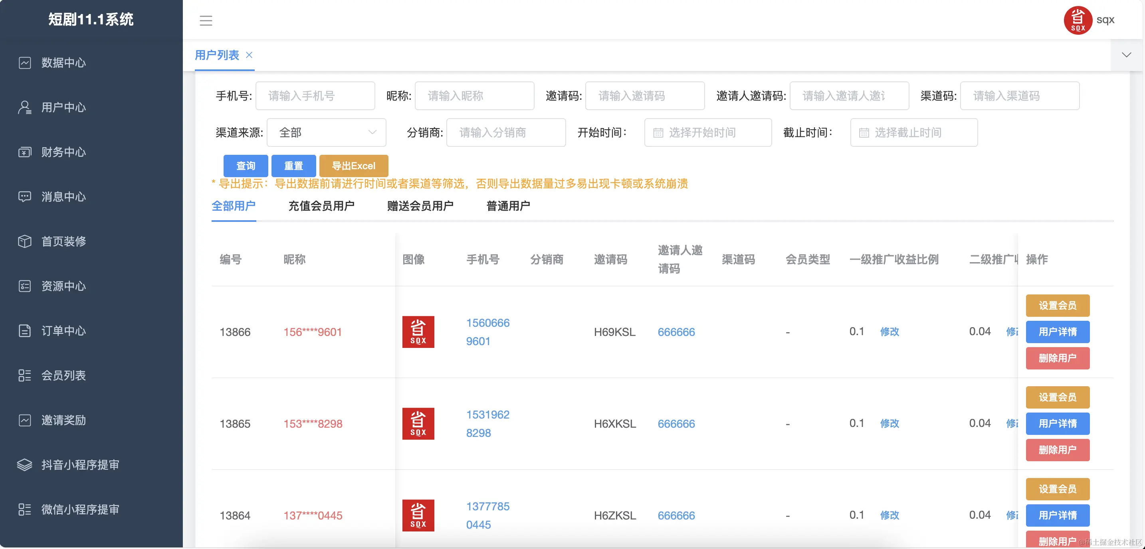Image resolution: width=1145 pixels, height=549 pixels.
Task: Open the 开始时间 date picker
Action: (707, 132)
